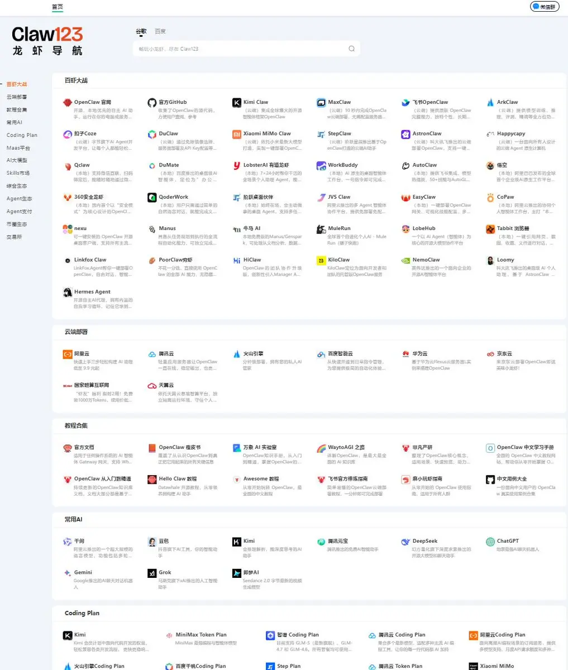Select AI大模型 in the sidebar
Viewport: 568px width, 670px height.
[x=17, y=160]
